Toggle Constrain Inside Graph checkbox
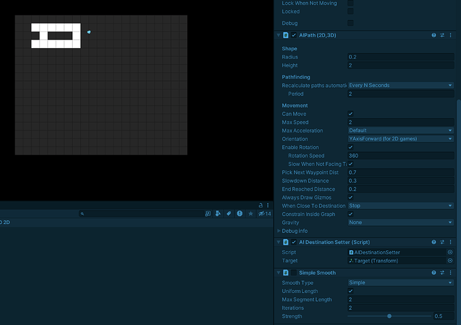Image resolution: width=461 pixels, height=325 pixels. tap(351, 214)
